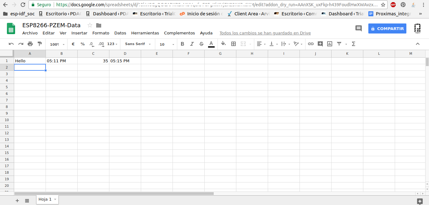Screen dimensions: 429x205
Task: Open horizontal align dropdown
Action: coord(261,44)
